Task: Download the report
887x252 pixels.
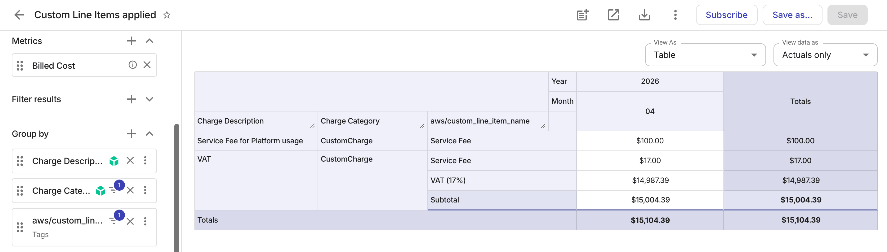Action: [644, 15]
